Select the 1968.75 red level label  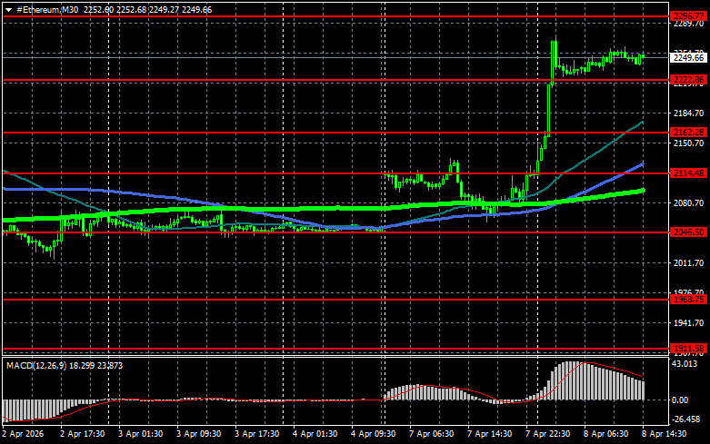pyautogui.click(x=688, y=300)
